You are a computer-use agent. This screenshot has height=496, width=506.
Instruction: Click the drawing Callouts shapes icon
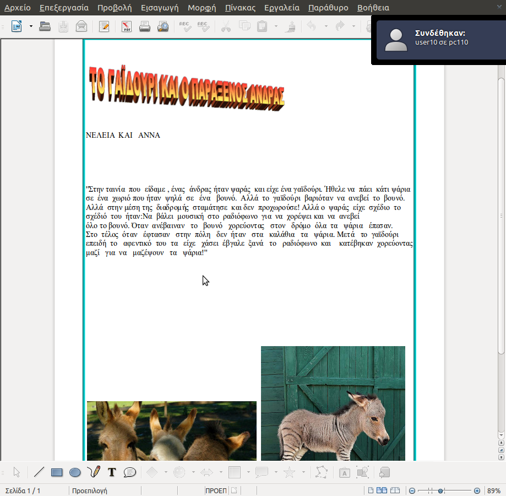click(x=262, y=472)
